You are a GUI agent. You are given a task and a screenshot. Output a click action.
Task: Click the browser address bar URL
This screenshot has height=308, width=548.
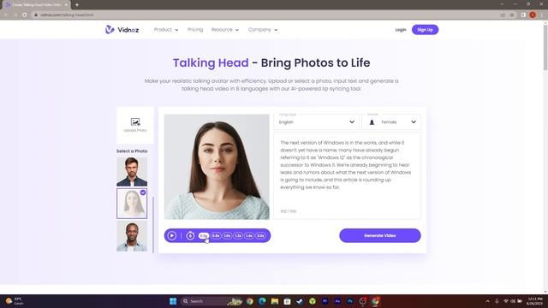coord(67,15)
